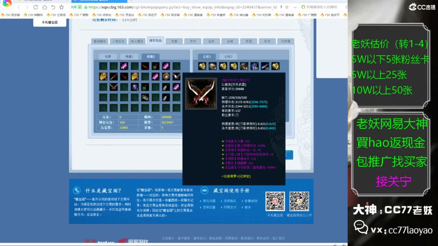Go back with the browser back arrow
This screenshot has width=438, height=246.
[x=18, y=7]
